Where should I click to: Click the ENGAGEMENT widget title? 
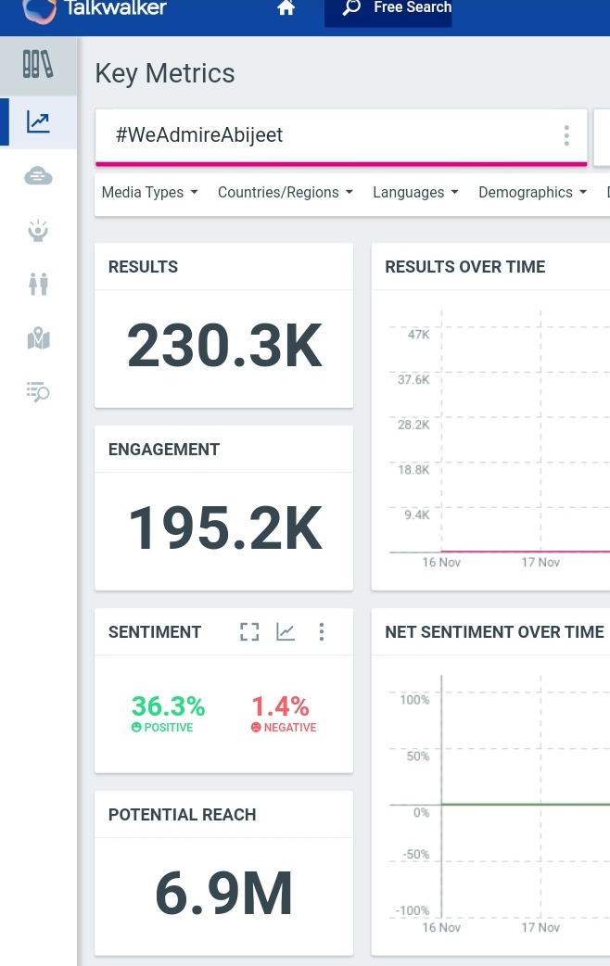[x=164, y=449]
